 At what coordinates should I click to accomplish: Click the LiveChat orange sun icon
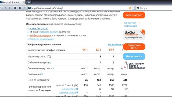[143, 32]
